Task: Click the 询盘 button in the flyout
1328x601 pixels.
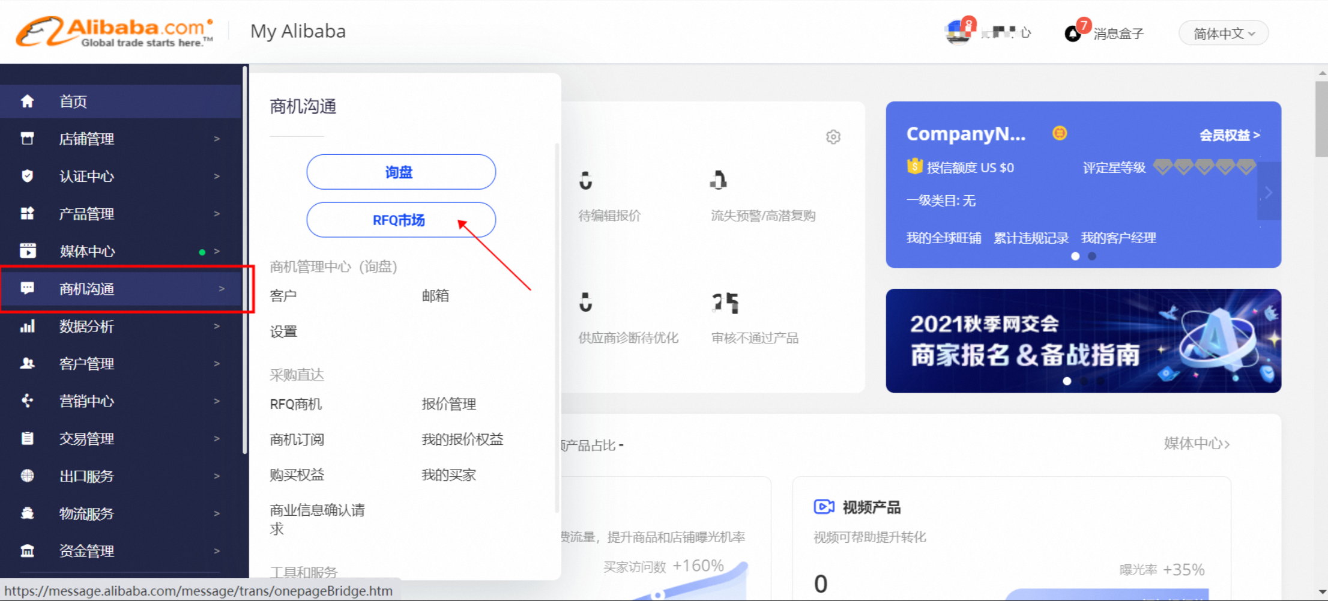Action: tap(401, 172)
